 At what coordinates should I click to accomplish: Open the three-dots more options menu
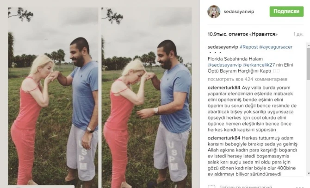tap(300, 187)
